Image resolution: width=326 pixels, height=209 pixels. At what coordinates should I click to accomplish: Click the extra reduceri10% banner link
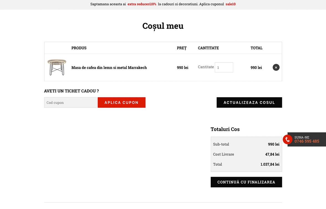pos(142,4)
